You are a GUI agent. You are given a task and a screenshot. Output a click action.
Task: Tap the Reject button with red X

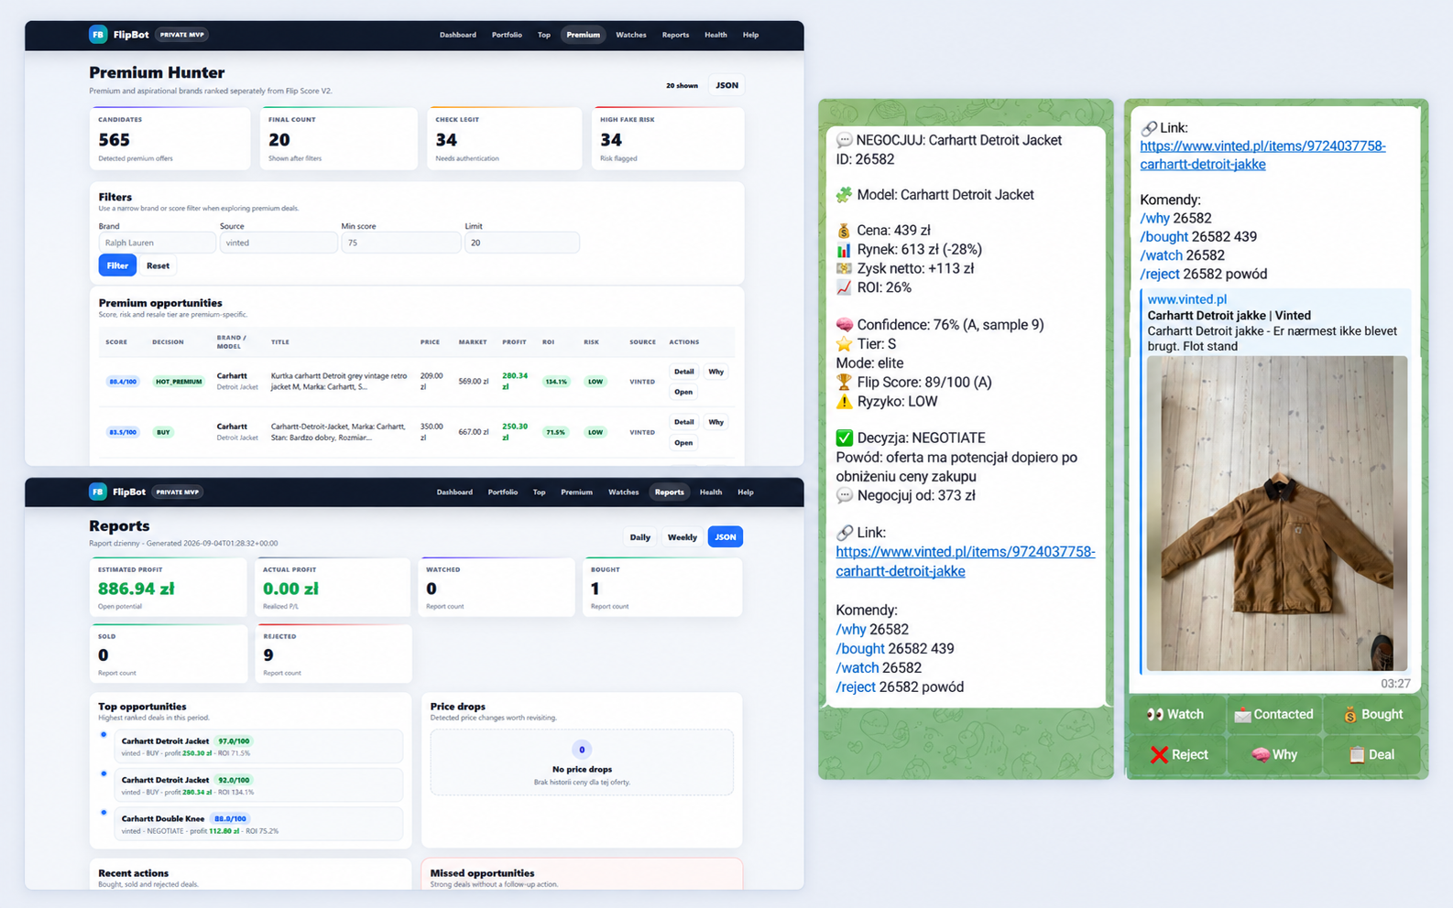1175,755
